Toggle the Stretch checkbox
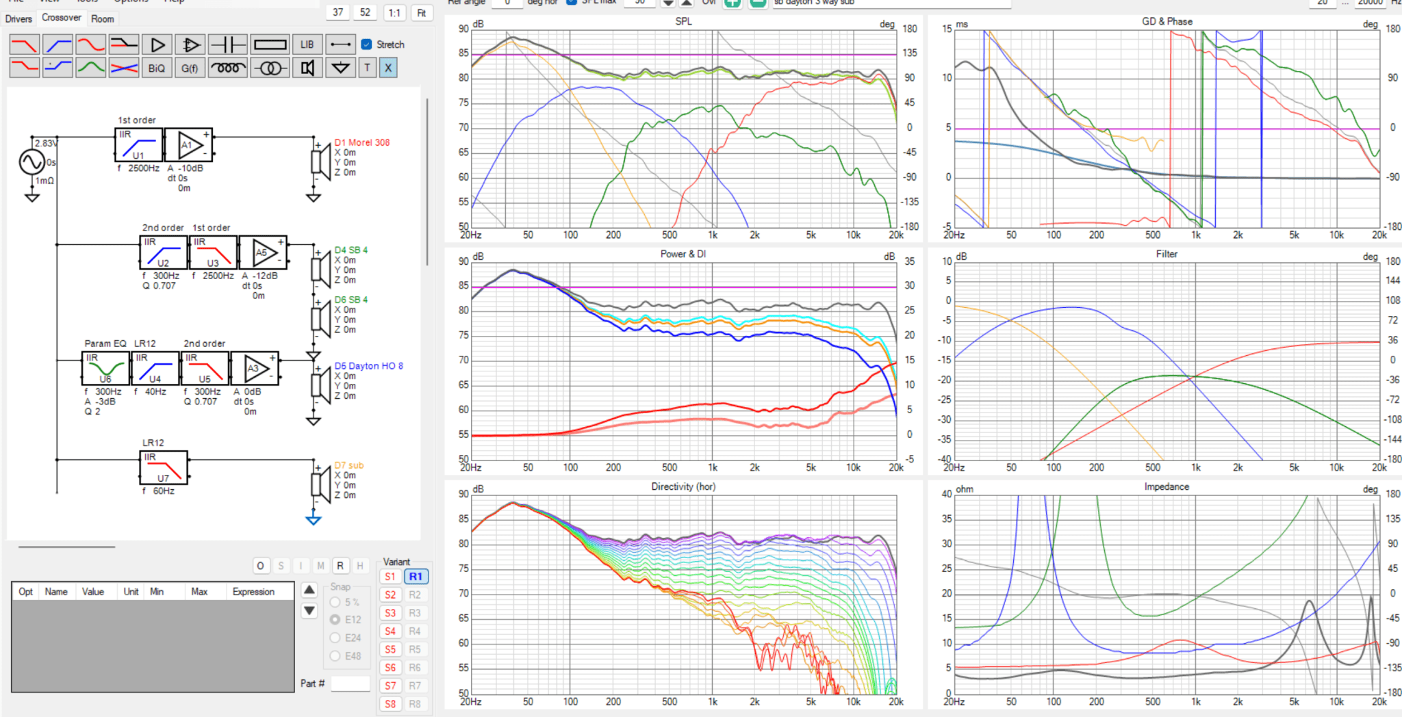The height and width of the screenshot is (717, 1402). point(366,44)
